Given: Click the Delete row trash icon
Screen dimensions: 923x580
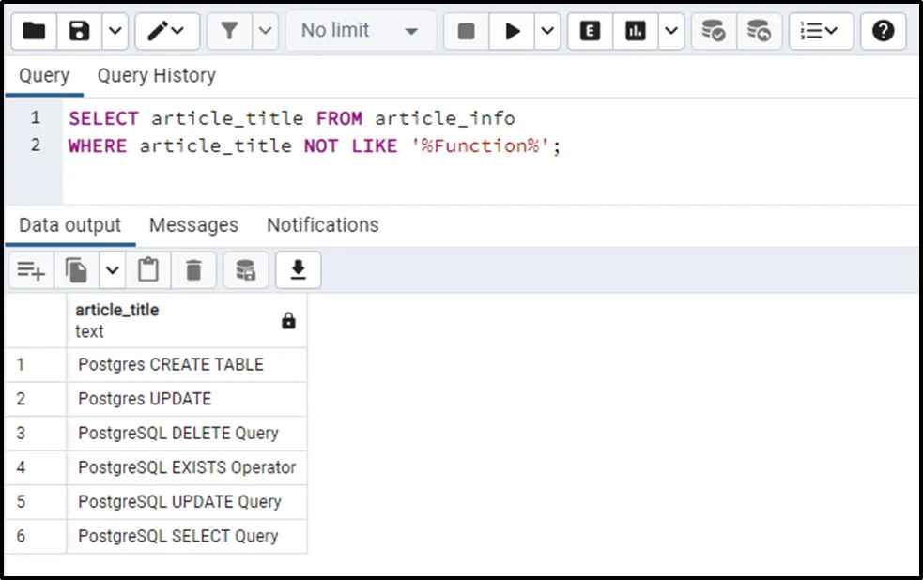Looking at the screenshot, I should pyautogui.click(x=193, y=270).
